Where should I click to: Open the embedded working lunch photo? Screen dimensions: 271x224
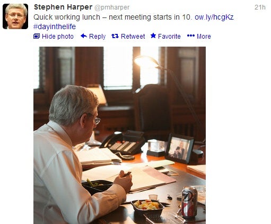tap(119, 135)
